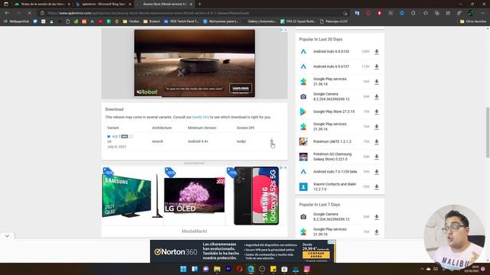
Task: Go back with the browser back arrow
Action: pyautogui.click(x=7, y=13)
